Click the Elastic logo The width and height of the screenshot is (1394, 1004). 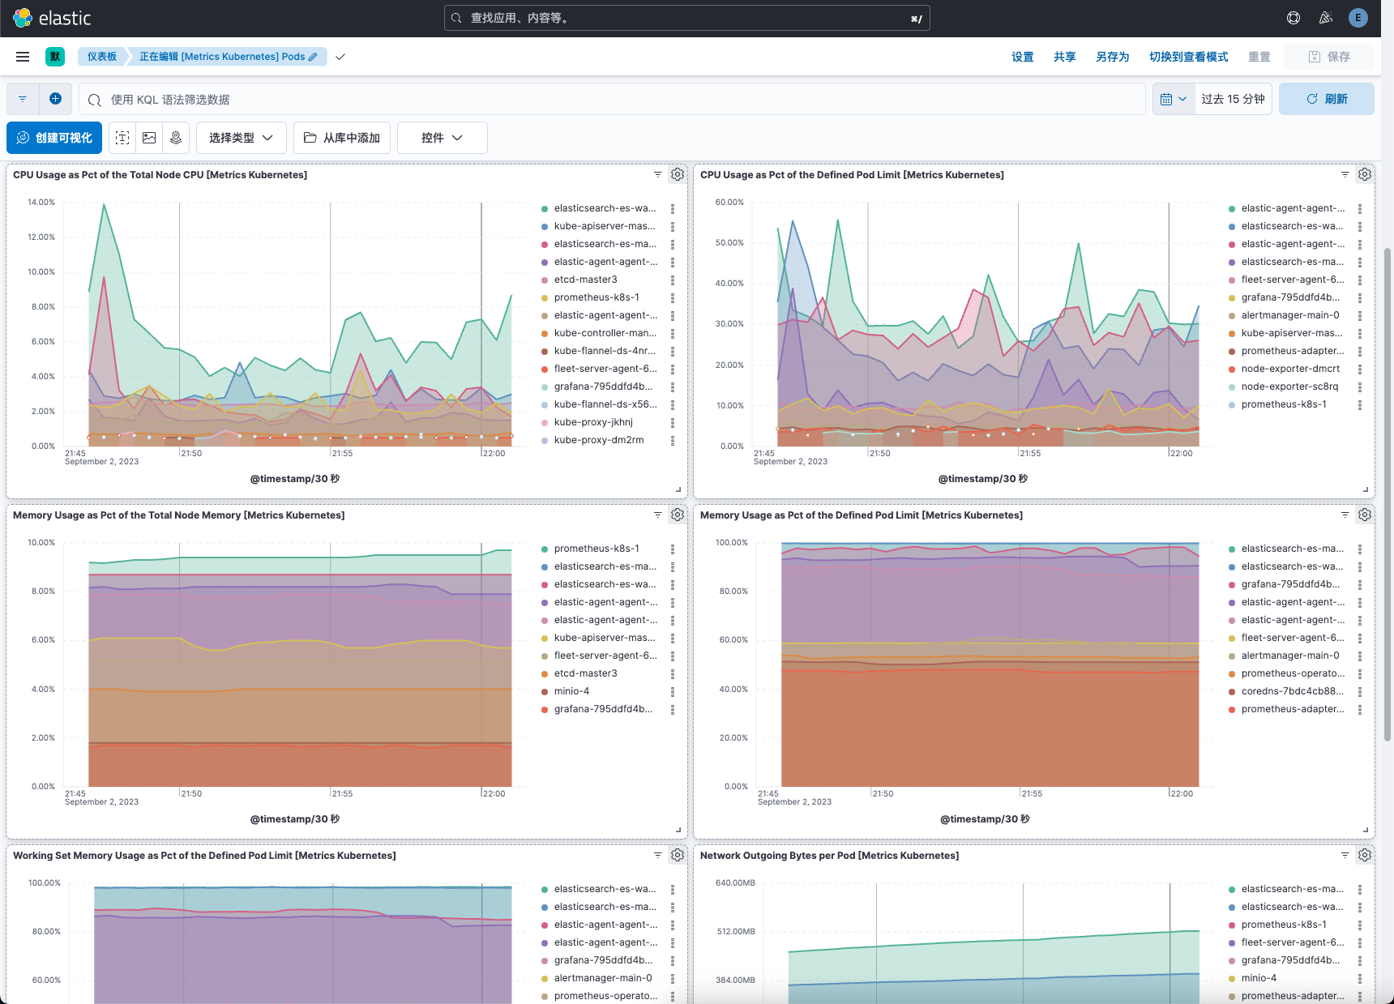pyautogui.click(x=53, y=18)
